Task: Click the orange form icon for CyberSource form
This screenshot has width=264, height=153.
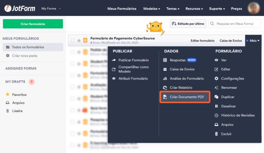Action: (85, 40)
